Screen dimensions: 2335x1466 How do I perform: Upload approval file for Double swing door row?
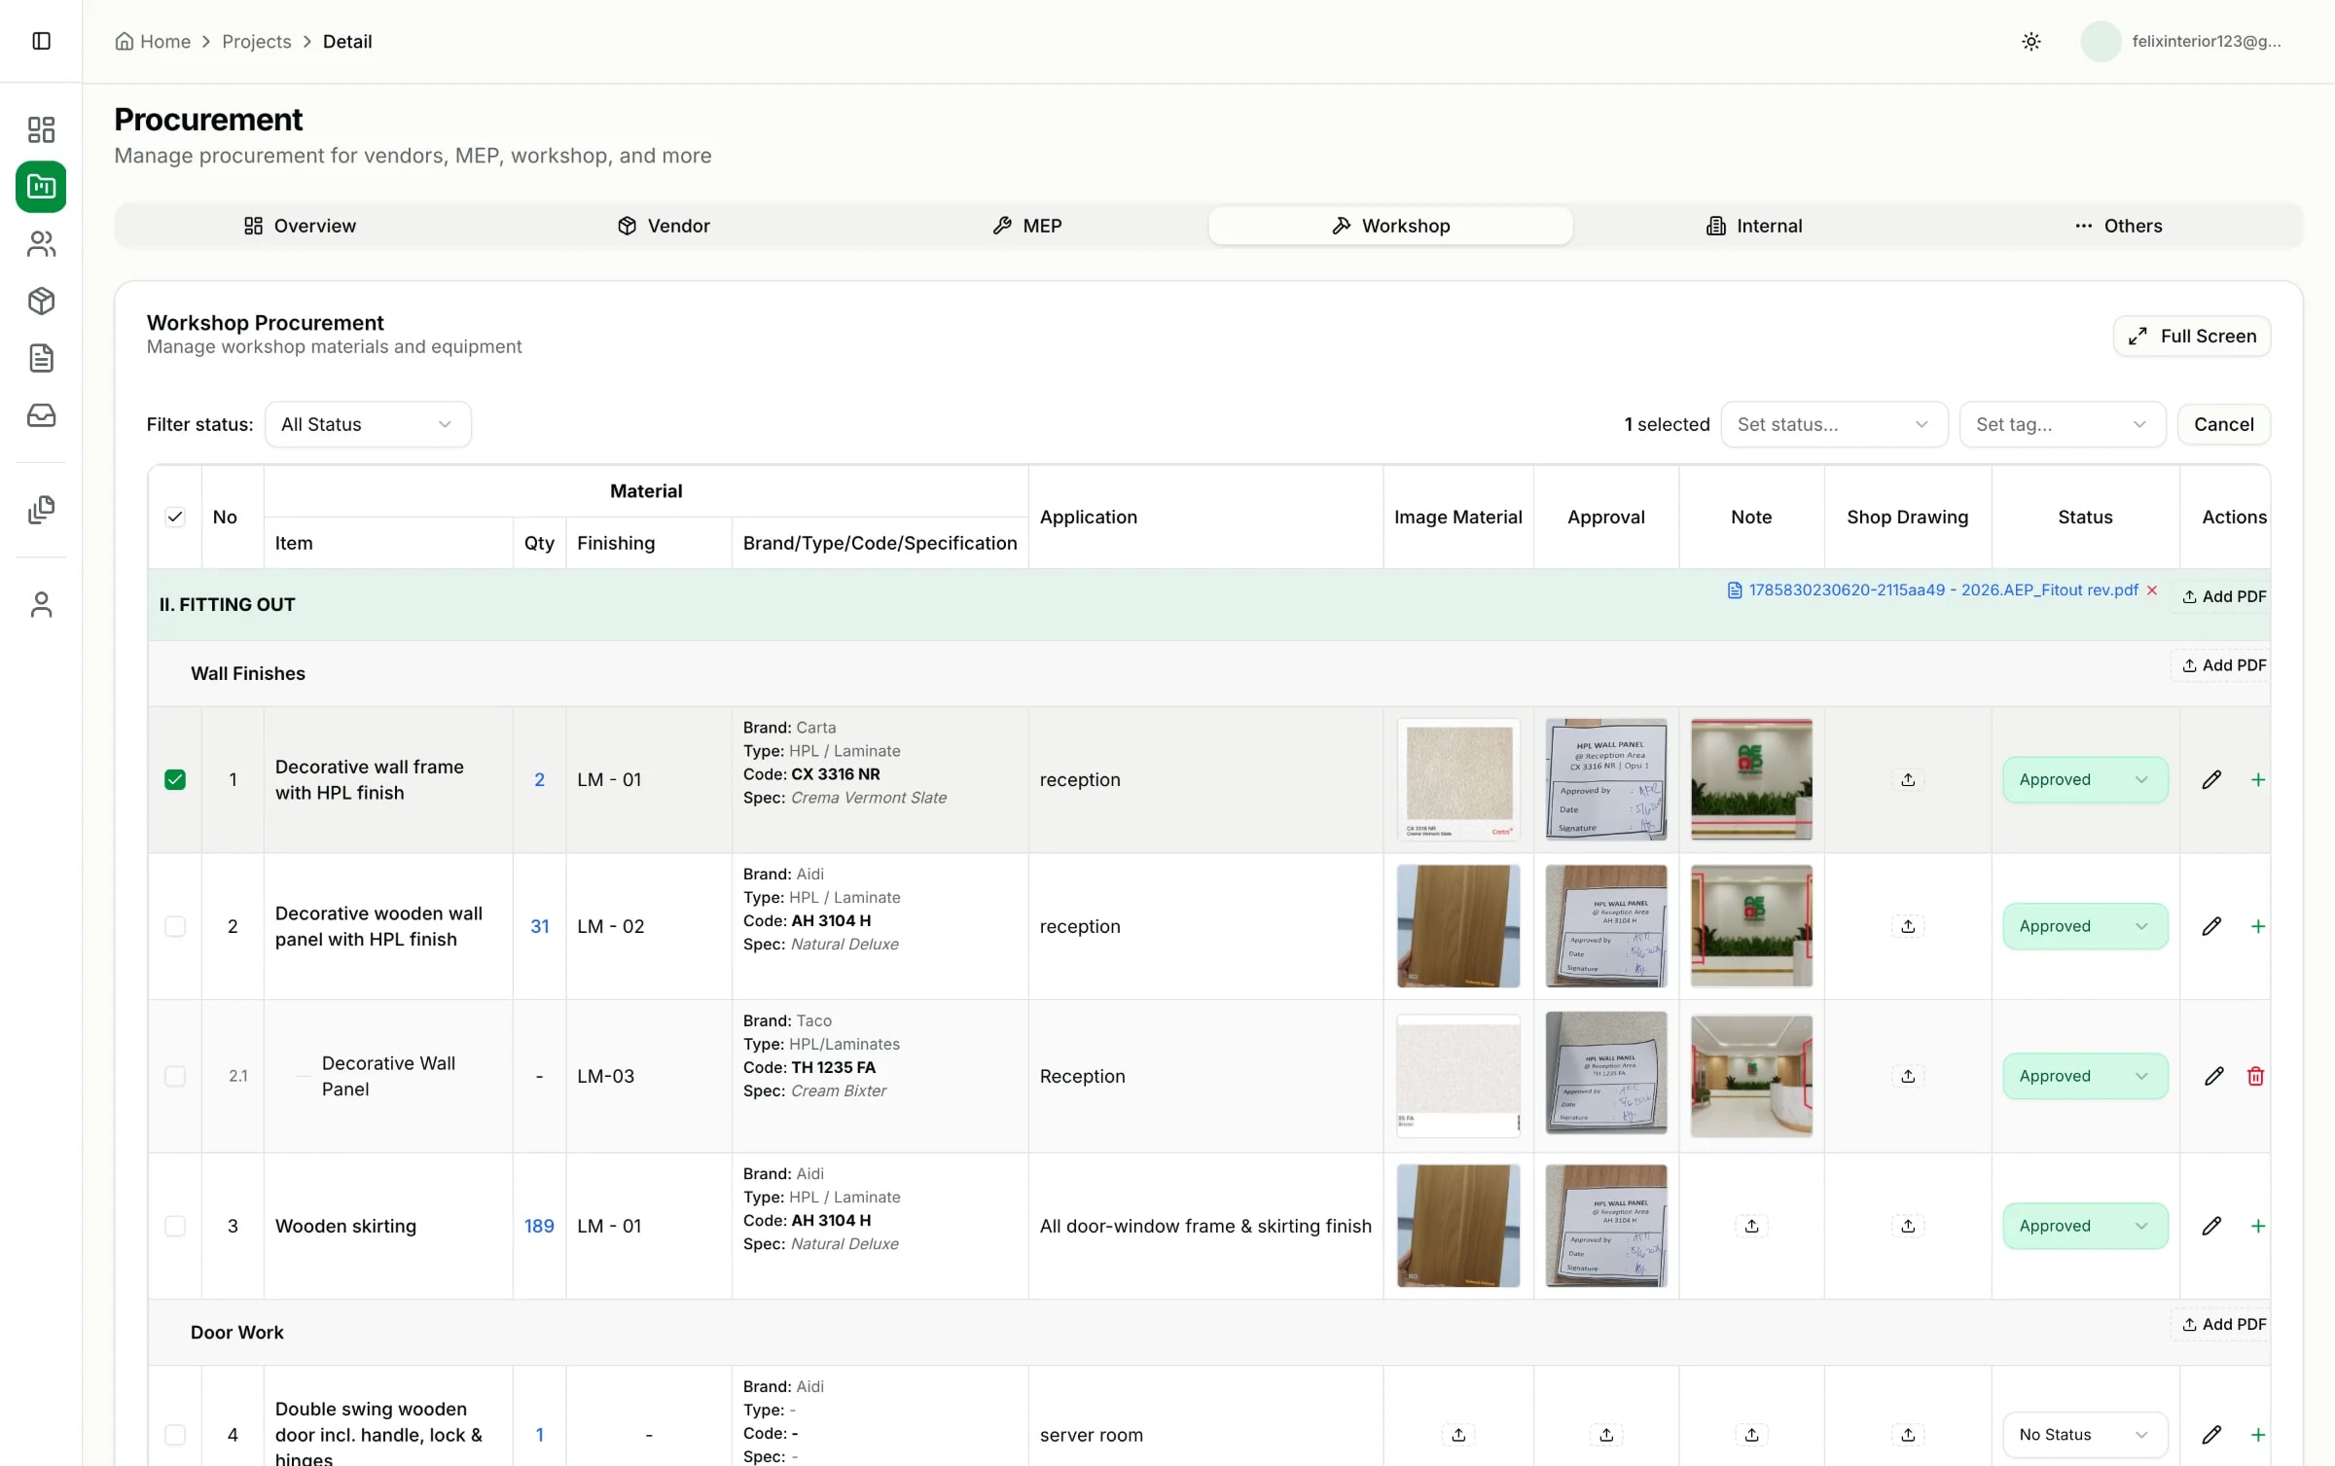coord(1606,1435)
